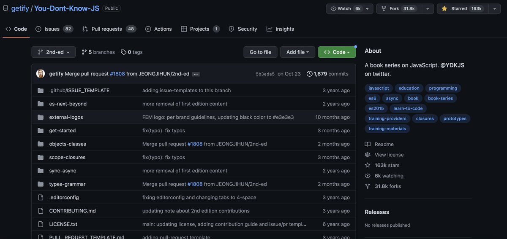507x239 pixels.
Task: Open the get-started folder
Action: [63, 131]
